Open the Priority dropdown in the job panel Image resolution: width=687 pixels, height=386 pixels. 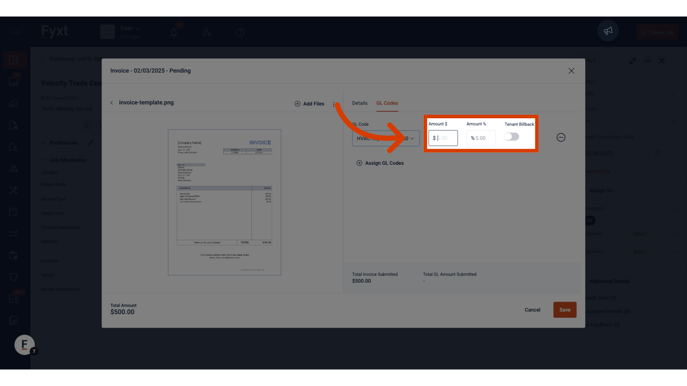673,122
